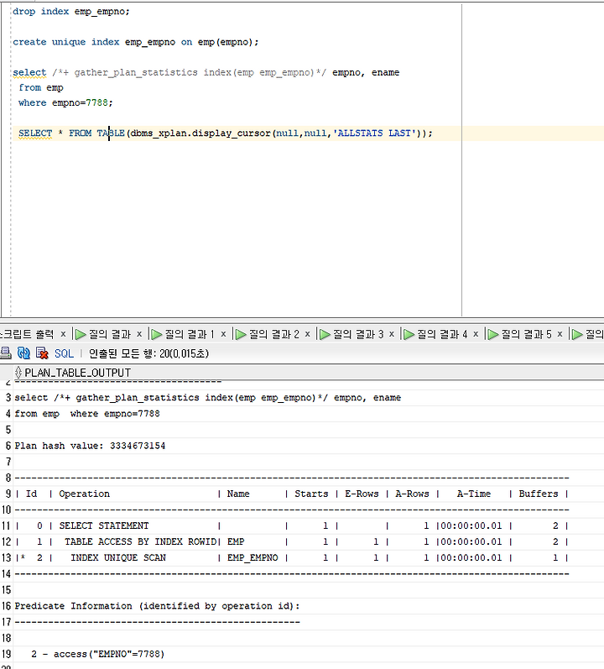Click the TABLE ACCESS BY INDEX ROWID row

point(292,542)
